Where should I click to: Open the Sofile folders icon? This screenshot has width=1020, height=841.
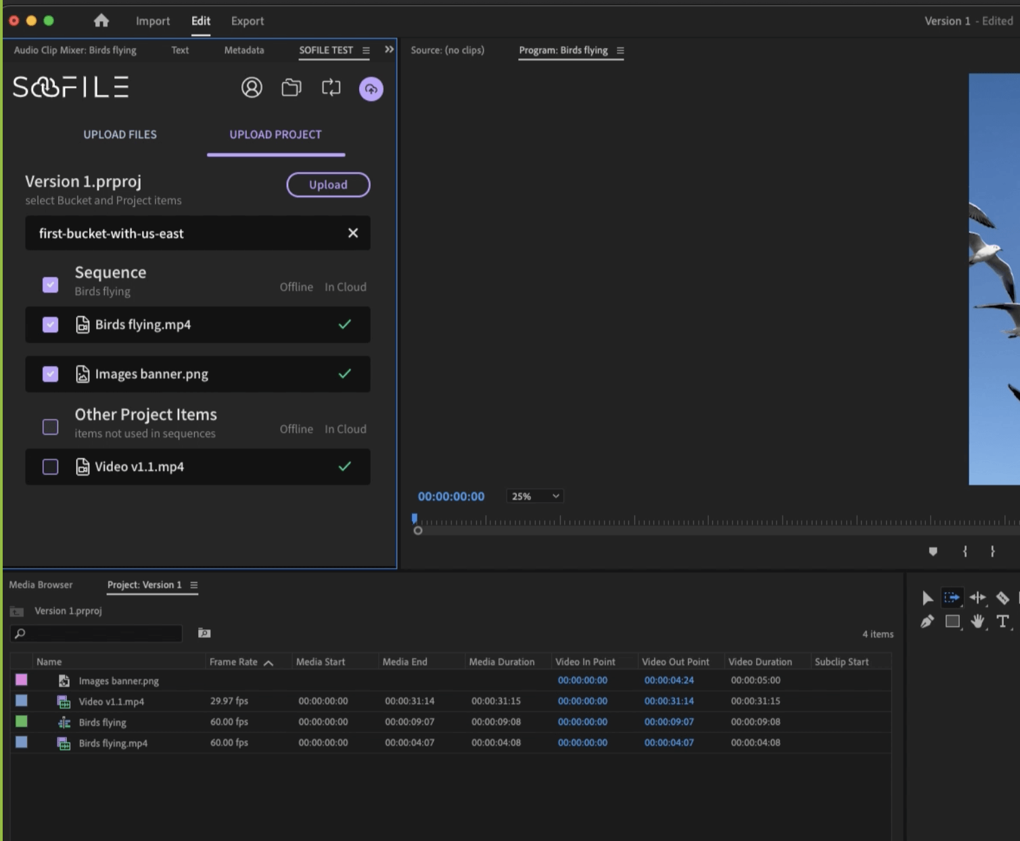pos(292,87)
